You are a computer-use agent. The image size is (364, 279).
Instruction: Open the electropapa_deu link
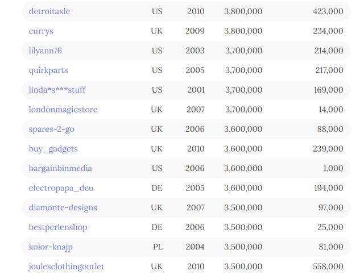click(x=61, y=188)
